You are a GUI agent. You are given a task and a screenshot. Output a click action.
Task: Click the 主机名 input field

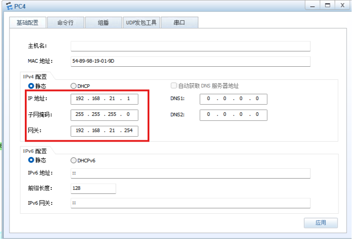pos(190,46)
